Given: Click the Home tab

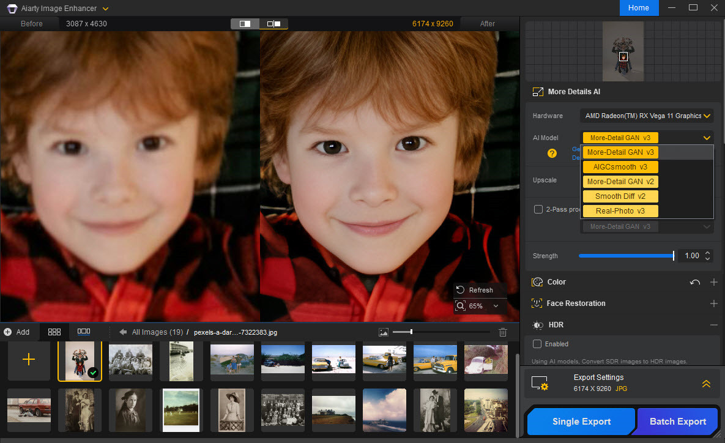Looking at the screenshot, I should pyautogui.click(x=639, y=7).
